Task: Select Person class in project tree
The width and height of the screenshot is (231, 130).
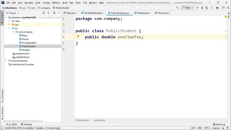Action: click(x=25, y=39)
